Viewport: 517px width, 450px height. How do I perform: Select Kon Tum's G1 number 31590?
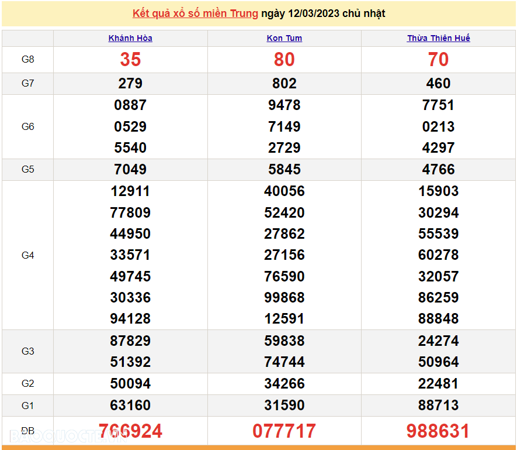click(x=284, y=405)
